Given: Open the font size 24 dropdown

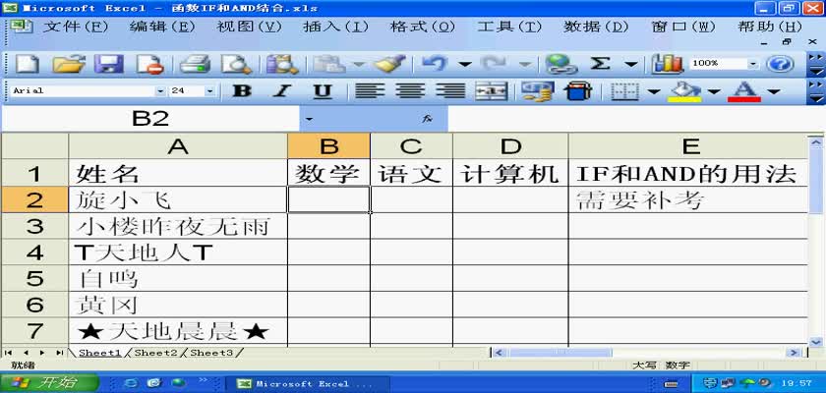Looking at the screenshot, I should tap(209, 91).
